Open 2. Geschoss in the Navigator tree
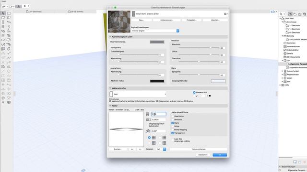Screen dimensions: 307x172 295,25
